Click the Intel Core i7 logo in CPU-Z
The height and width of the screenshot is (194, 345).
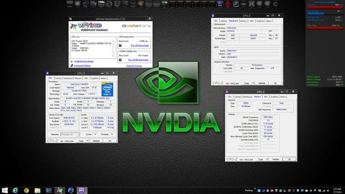point(107,89)
